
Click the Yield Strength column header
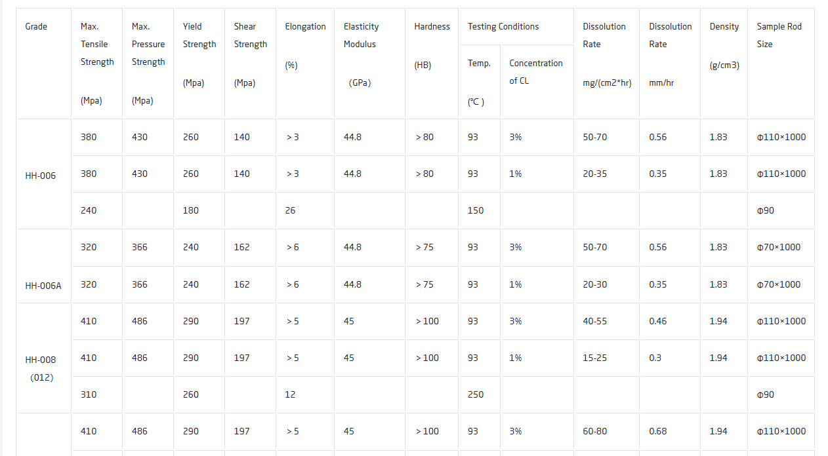tap(199, 64)
